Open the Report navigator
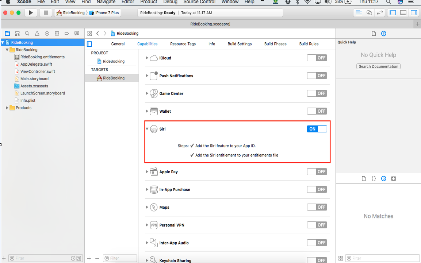Screen dimensions: 421x263 77,34
